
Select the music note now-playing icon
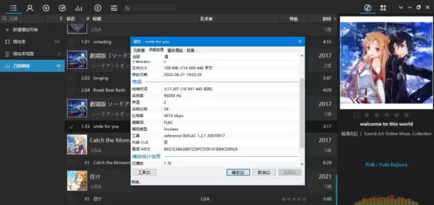click(367, 8)
